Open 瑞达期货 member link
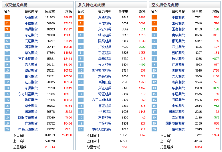The image size is (222, 152). 178,59
